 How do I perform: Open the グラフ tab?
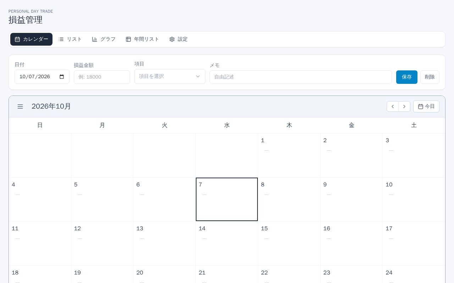pyautogui.click(x=104, y=39)
